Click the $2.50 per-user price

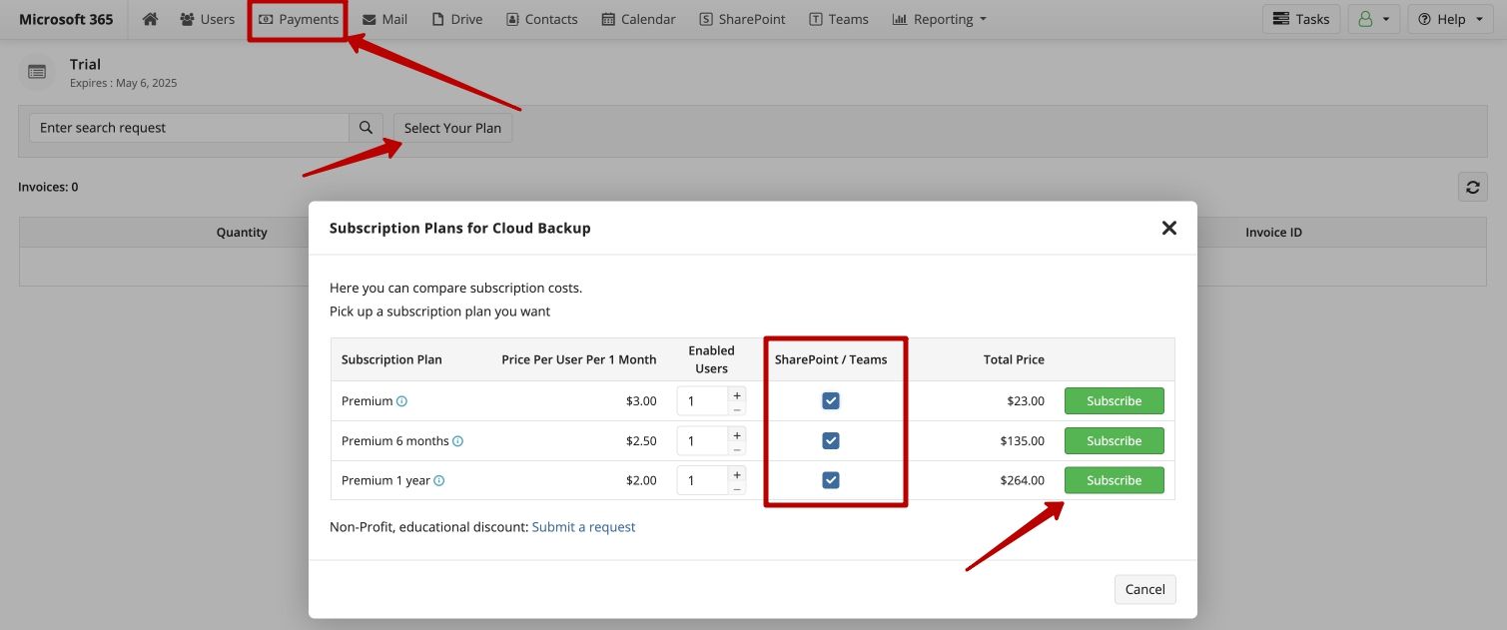(641, 441)
